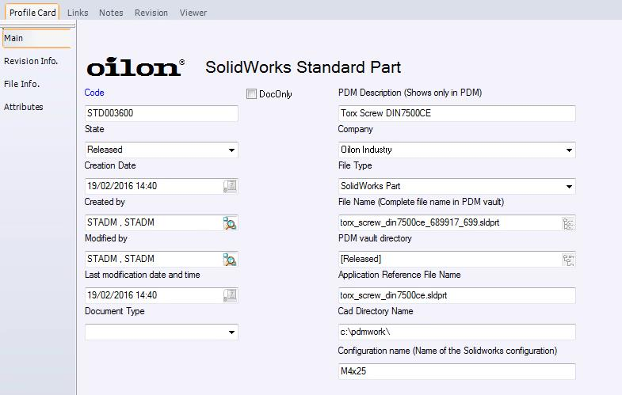Image resolution: width=622 pixels, height=395 pixels.
Task: Click the File Name (Complete file name) label
Action: [x=421, y=202]
